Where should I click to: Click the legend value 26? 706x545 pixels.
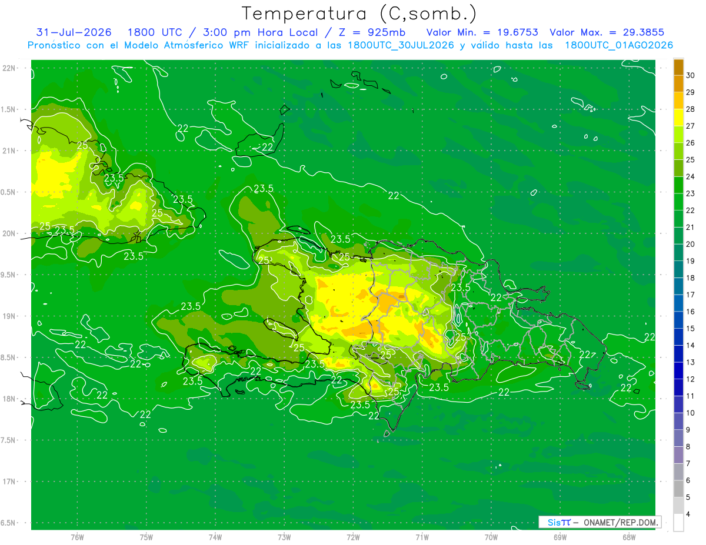click(691, 143)
